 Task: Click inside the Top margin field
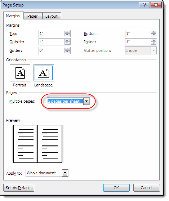click(52, 33)
